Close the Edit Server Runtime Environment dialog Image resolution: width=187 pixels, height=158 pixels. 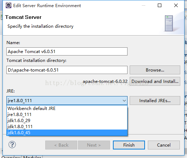[x=176, y=5]
